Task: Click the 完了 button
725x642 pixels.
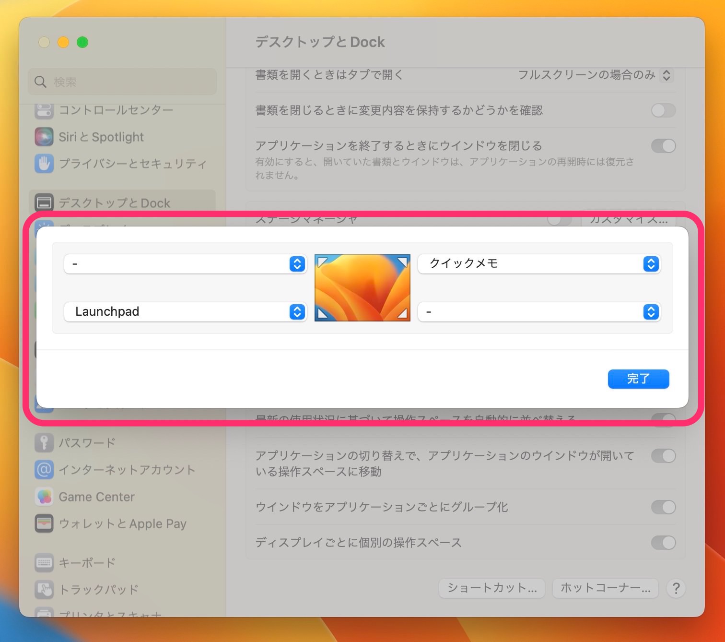Action: (638, 379)
